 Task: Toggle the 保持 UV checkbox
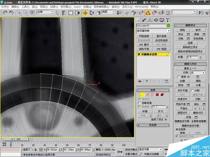point(178,76)
